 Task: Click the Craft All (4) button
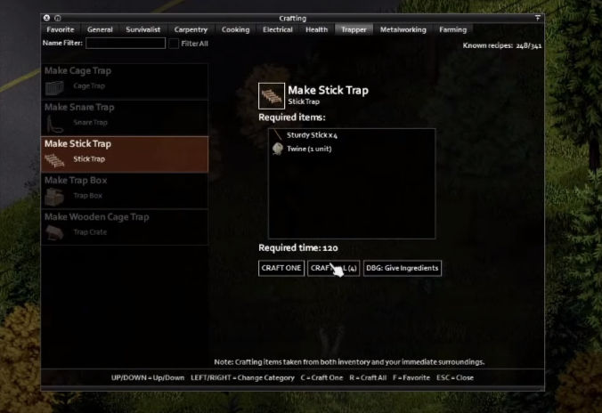tap(333, 268)
